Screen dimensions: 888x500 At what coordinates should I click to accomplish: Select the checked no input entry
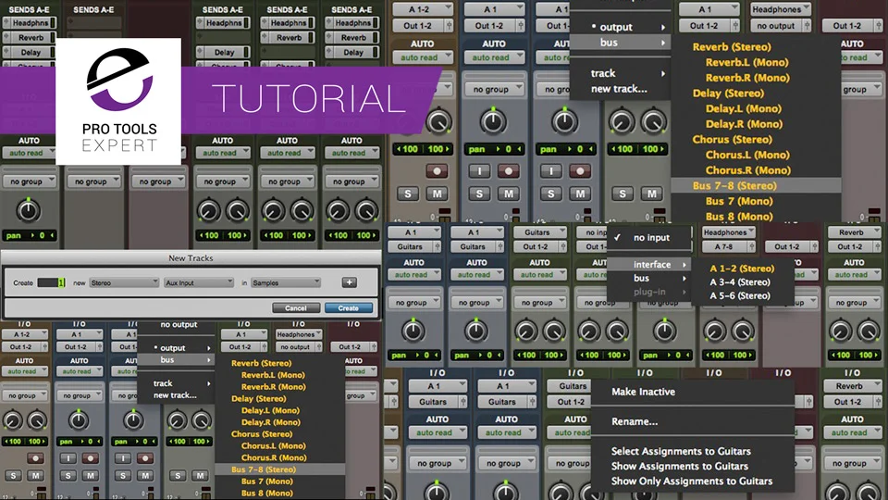click(x=649, y=238)
